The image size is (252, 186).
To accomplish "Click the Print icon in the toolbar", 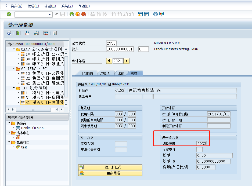I will (92, 15).
